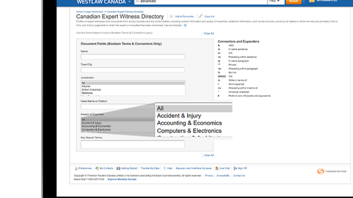Image resolution: width=353 pixels, height=198 pixels.
Task: Select Alberta in the Jurisdiction list
Action: click(133, 86)
